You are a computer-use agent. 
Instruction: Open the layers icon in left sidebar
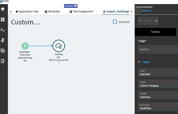pos(3,9)
